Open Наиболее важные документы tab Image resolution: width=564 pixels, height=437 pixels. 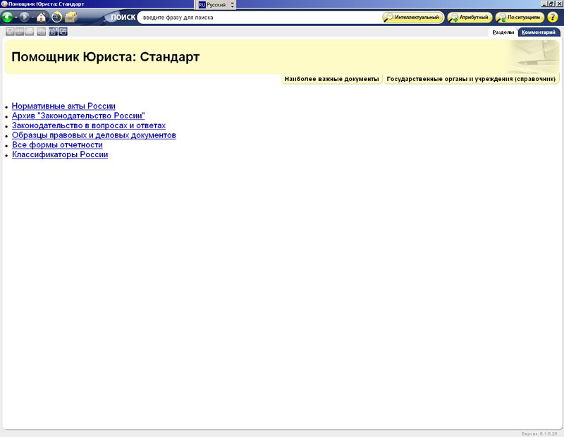[x=331, y=79]
